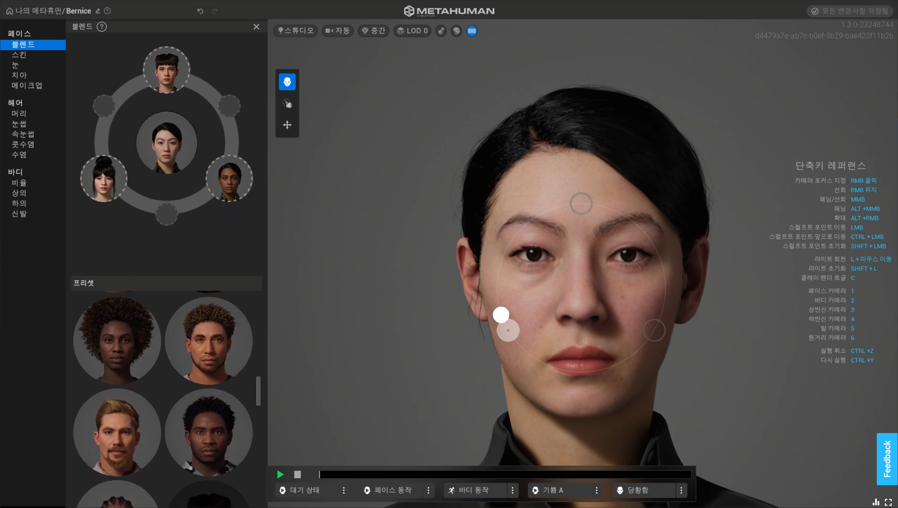Select the Sculpt tool icon
Image resolution: width=898 pixels, height=508 pixels.
287,104
